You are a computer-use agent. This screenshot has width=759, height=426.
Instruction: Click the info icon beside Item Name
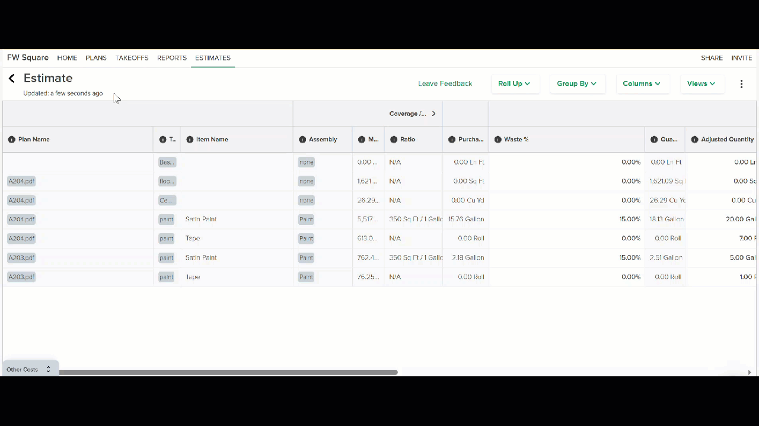tap(190, 140)
